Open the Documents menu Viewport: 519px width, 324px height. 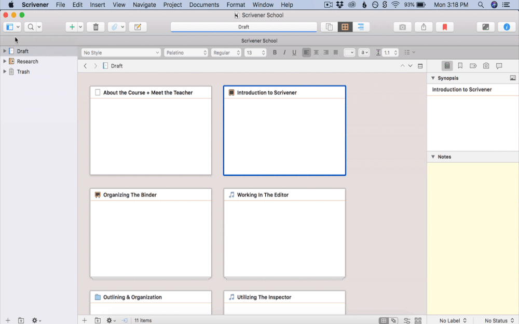point(204,5)
